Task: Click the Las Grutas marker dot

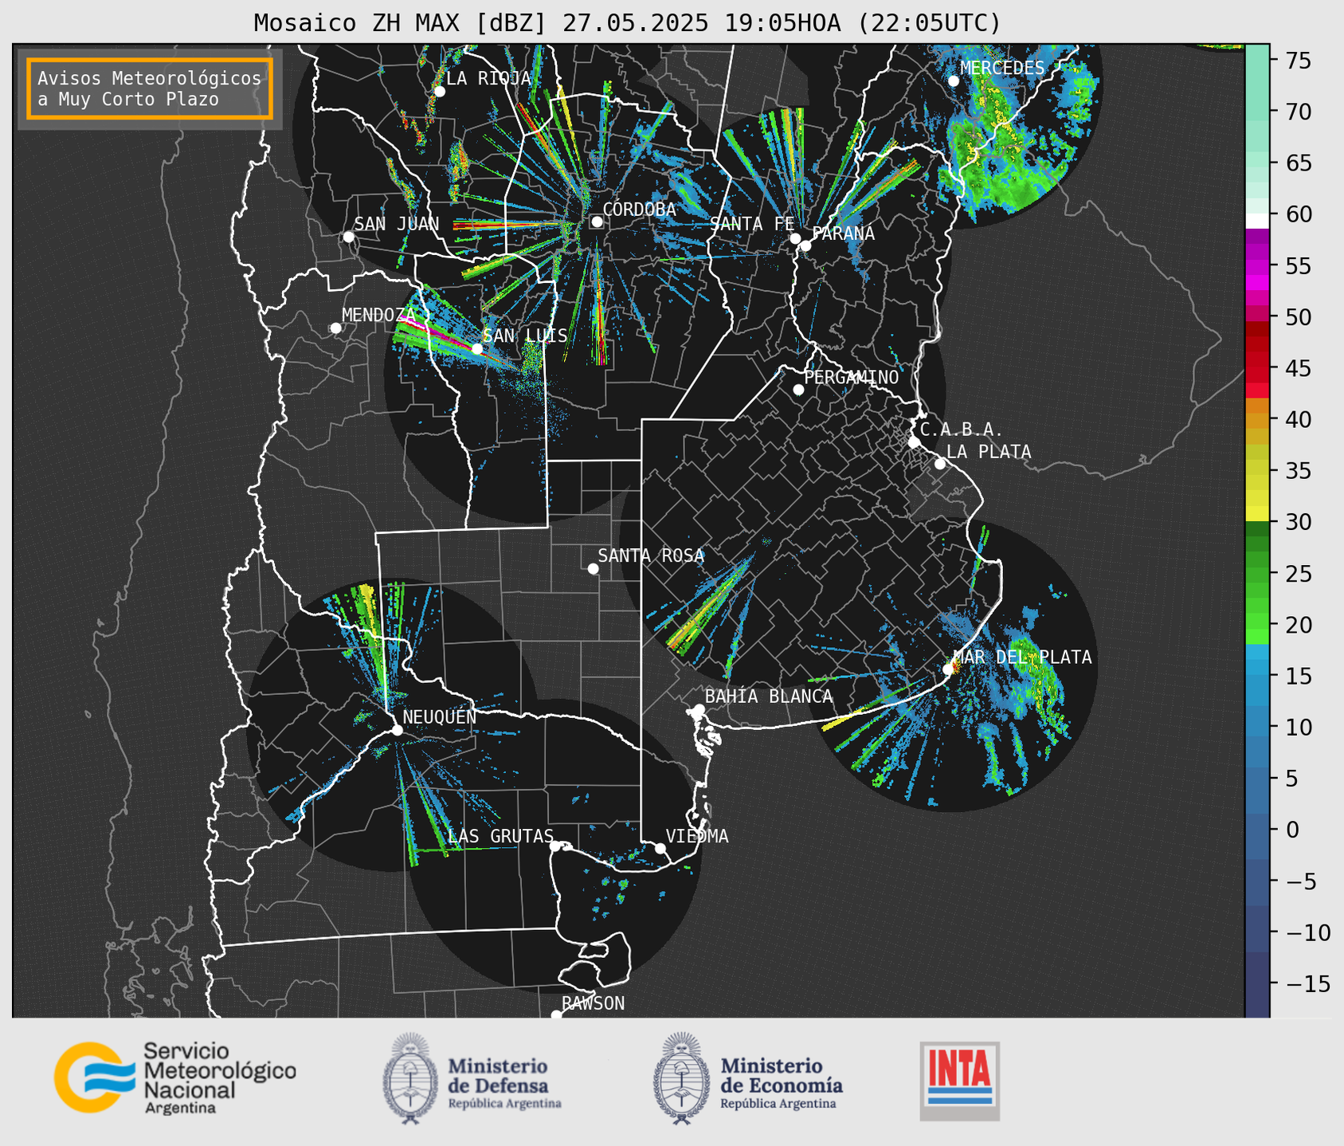Action: tap(555, 846)
